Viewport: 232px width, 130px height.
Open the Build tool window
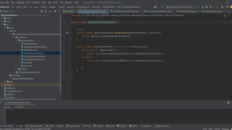coord(60,126)
